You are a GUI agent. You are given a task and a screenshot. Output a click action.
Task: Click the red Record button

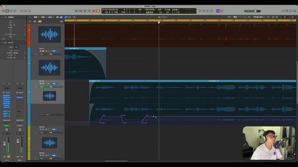tap(94, 11)
